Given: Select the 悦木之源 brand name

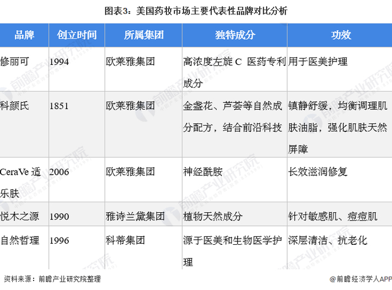Looking at the screenshot, I should [x=20, y=216].
